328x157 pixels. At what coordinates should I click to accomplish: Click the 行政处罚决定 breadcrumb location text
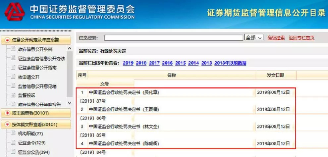[x=113, y=51]
